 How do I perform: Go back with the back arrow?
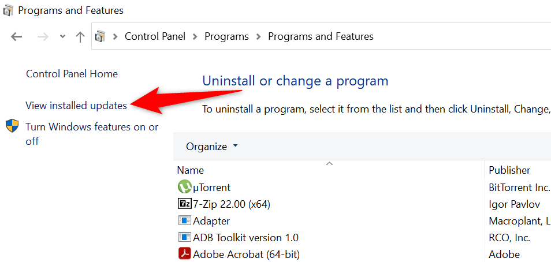pos(17,36)
